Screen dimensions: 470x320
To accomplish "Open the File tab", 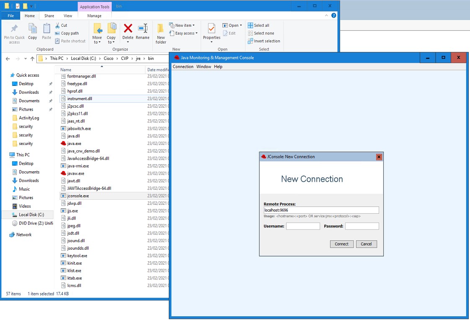I will tap(11, 16).
